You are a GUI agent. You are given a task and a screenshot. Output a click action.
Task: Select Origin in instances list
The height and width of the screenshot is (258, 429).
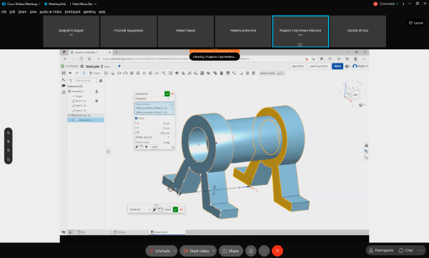(79, 96)
